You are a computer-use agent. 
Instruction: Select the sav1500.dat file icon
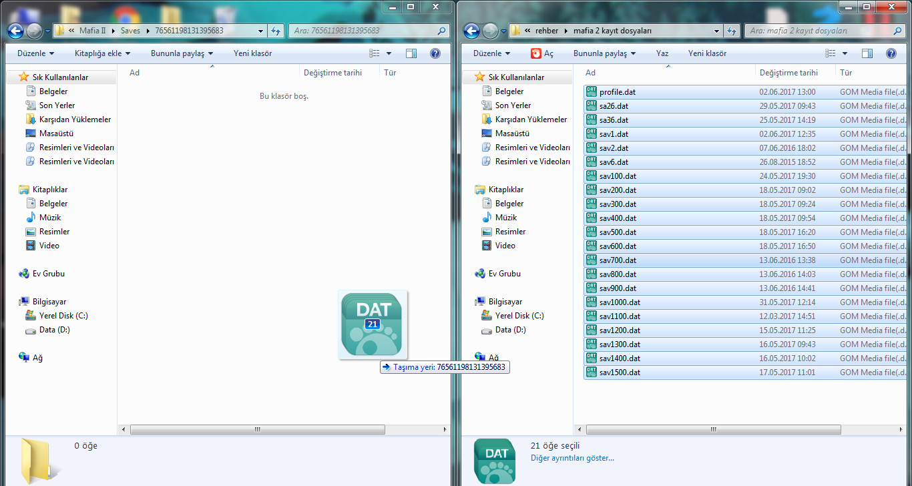pyautogui.click(x=592, y=373)
